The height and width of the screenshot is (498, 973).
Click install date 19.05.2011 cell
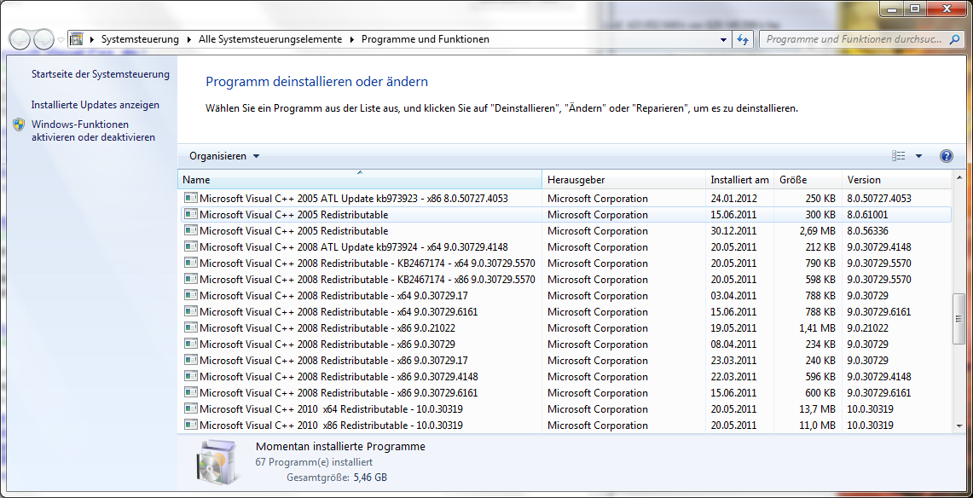pyautogui.click(x=734, y=327)
